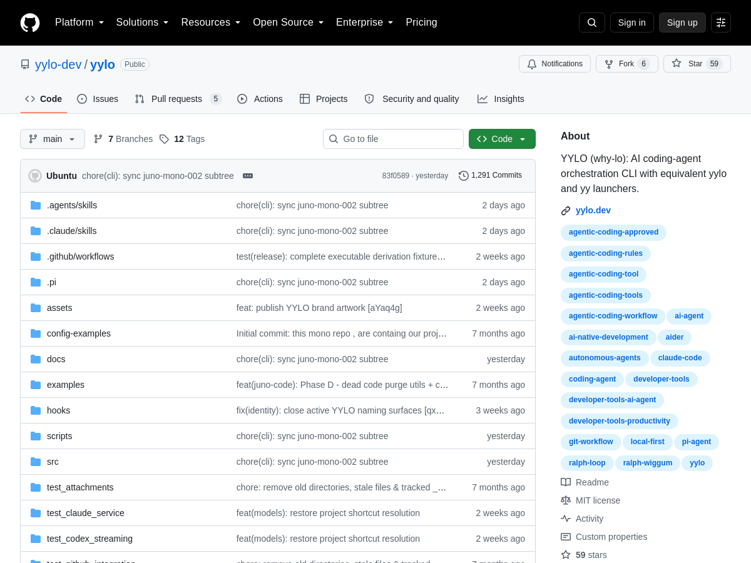Click the Sign in button
Image resolution: width=751 pixels, height=563 pixels.
click(632, 23)
